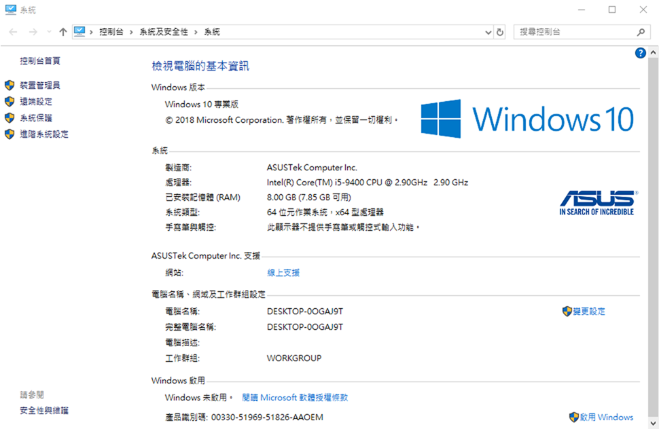659x429 pixels.
Task: Open help via blue question mark icon
Action: (640, 53)
